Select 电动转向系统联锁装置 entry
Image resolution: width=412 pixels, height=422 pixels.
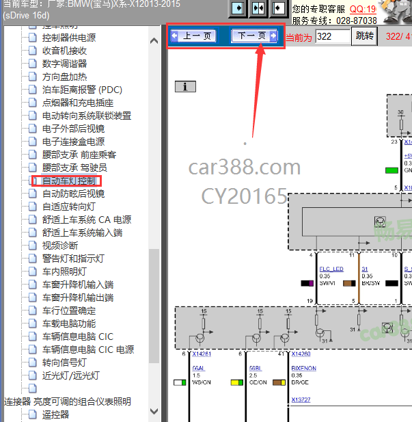87,116
